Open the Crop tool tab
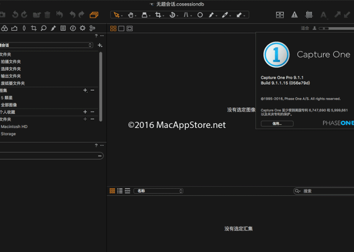 tap(34, 28)
